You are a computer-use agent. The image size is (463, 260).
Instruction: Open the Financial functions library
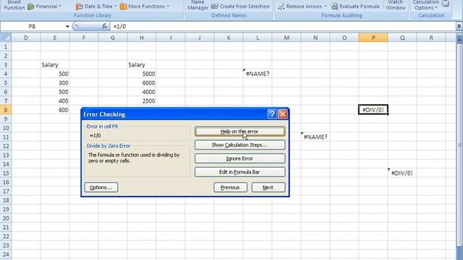(45, 6)
